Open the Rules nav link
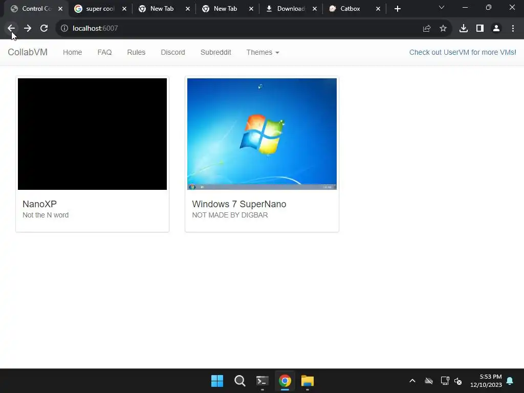 (x=136, y=52)
